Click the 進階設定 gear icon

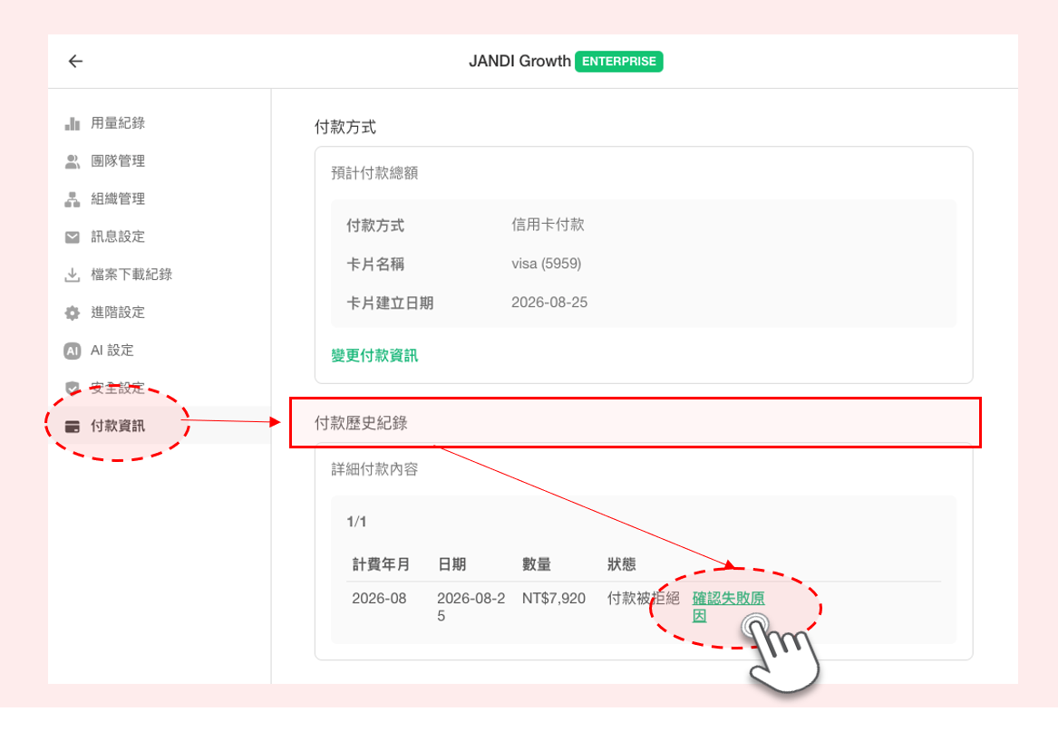pos(73,313)
